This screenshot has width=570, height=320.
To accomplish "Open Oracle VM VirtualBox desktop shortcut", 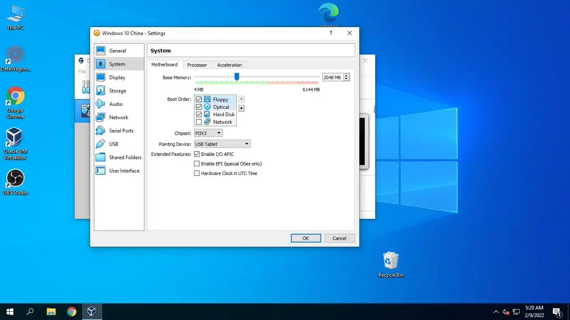I will (x=15, y=143).
